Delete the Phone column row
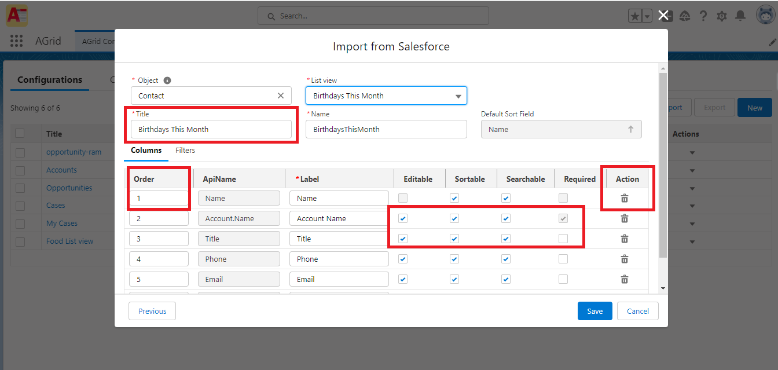The width and height of the screenshot is (778, 370). tap(624, 259)
